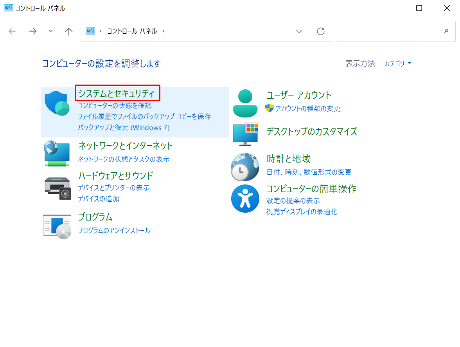This screenshot has height=347, width=460.
Task: Open the カテゴリ display method dropdown
Action: (x=396, y=63)
